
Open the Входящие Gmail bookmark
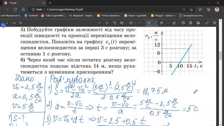[x=82, y=15]
